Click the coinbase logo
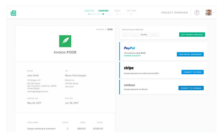This screenshot has width=221, height=135. tap(129, 85)
